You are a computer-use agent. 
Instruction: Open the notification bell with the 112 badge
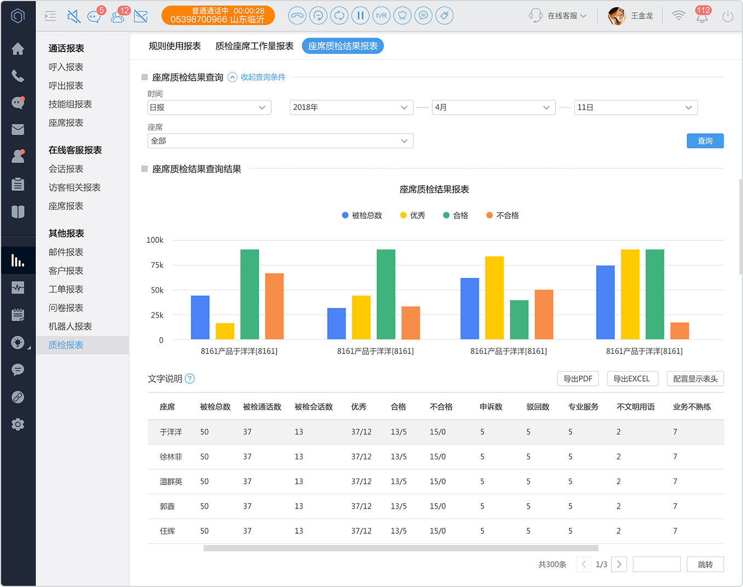click(x=702, y=15)
